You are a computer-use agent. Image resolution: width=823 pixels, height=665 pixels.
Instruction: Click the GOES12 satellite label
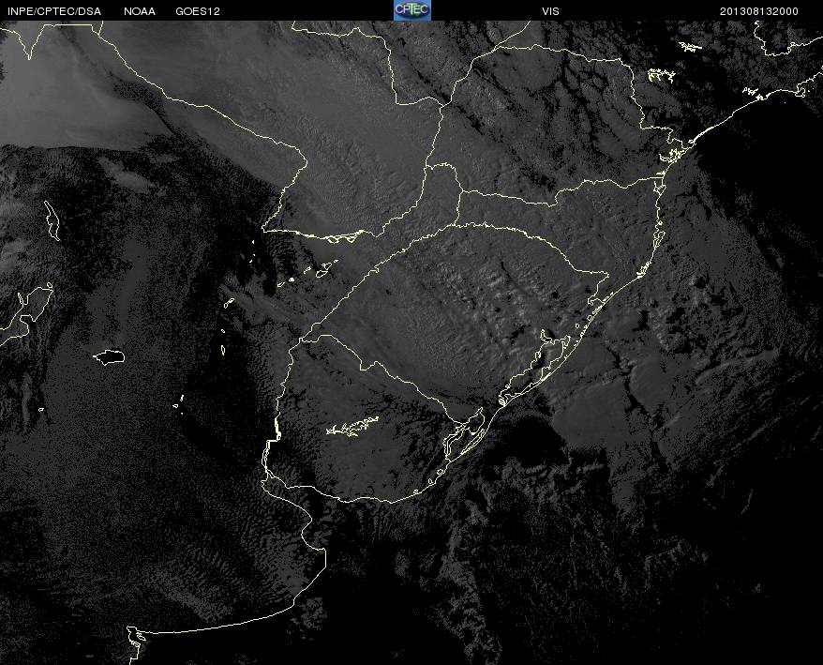pos(197,11)
